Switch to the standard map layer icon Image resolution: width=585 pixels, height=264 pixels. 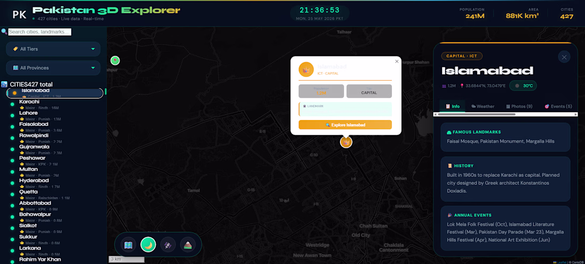128,245
